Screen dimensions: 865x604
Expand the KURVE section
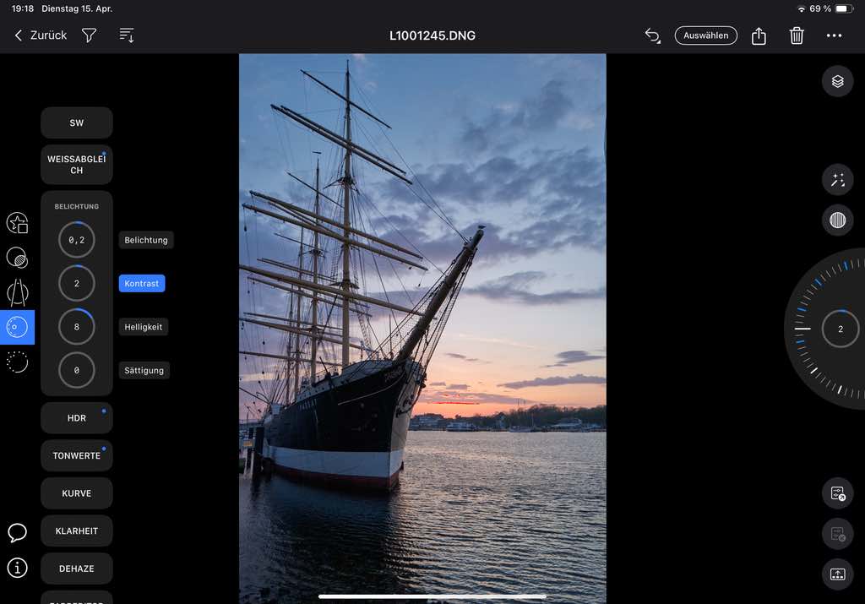point(77,493)
